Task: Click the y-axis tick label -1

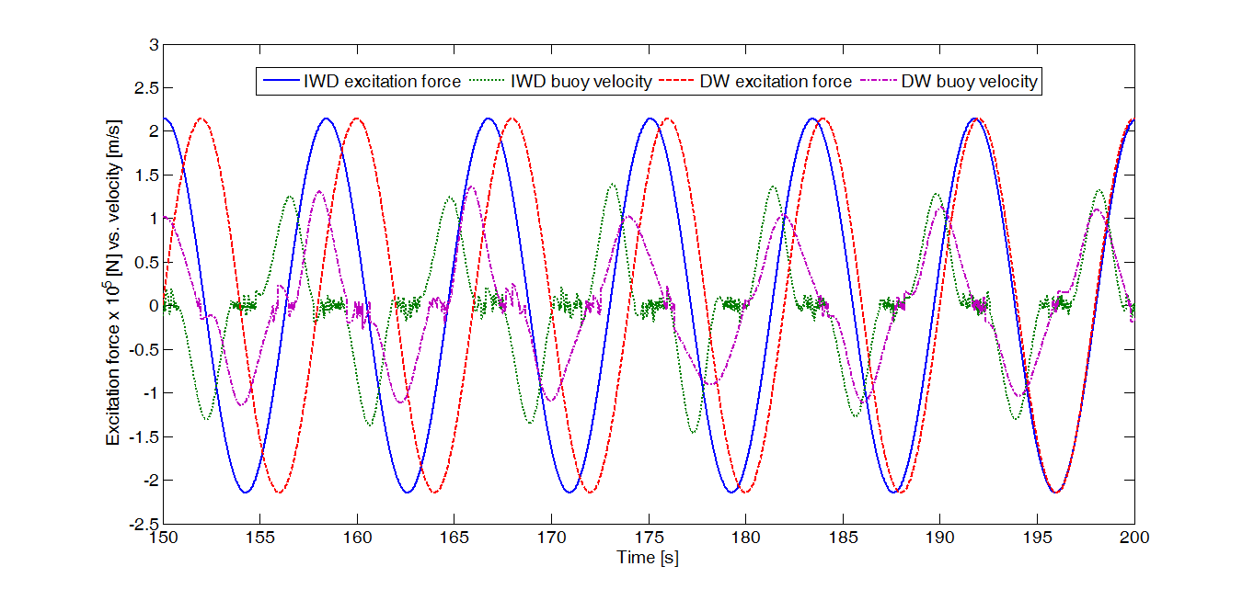Action: click(x=150, y=393)
